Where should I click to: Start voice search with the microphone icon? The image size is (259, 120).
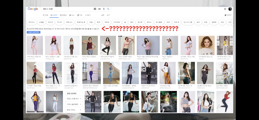point(104,9)
